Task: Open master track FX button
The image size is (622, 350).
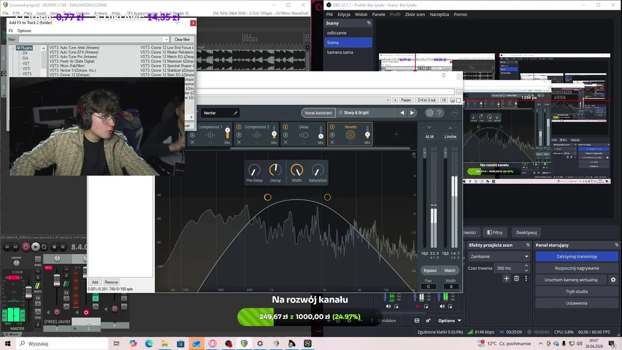Action: point(38,298)
